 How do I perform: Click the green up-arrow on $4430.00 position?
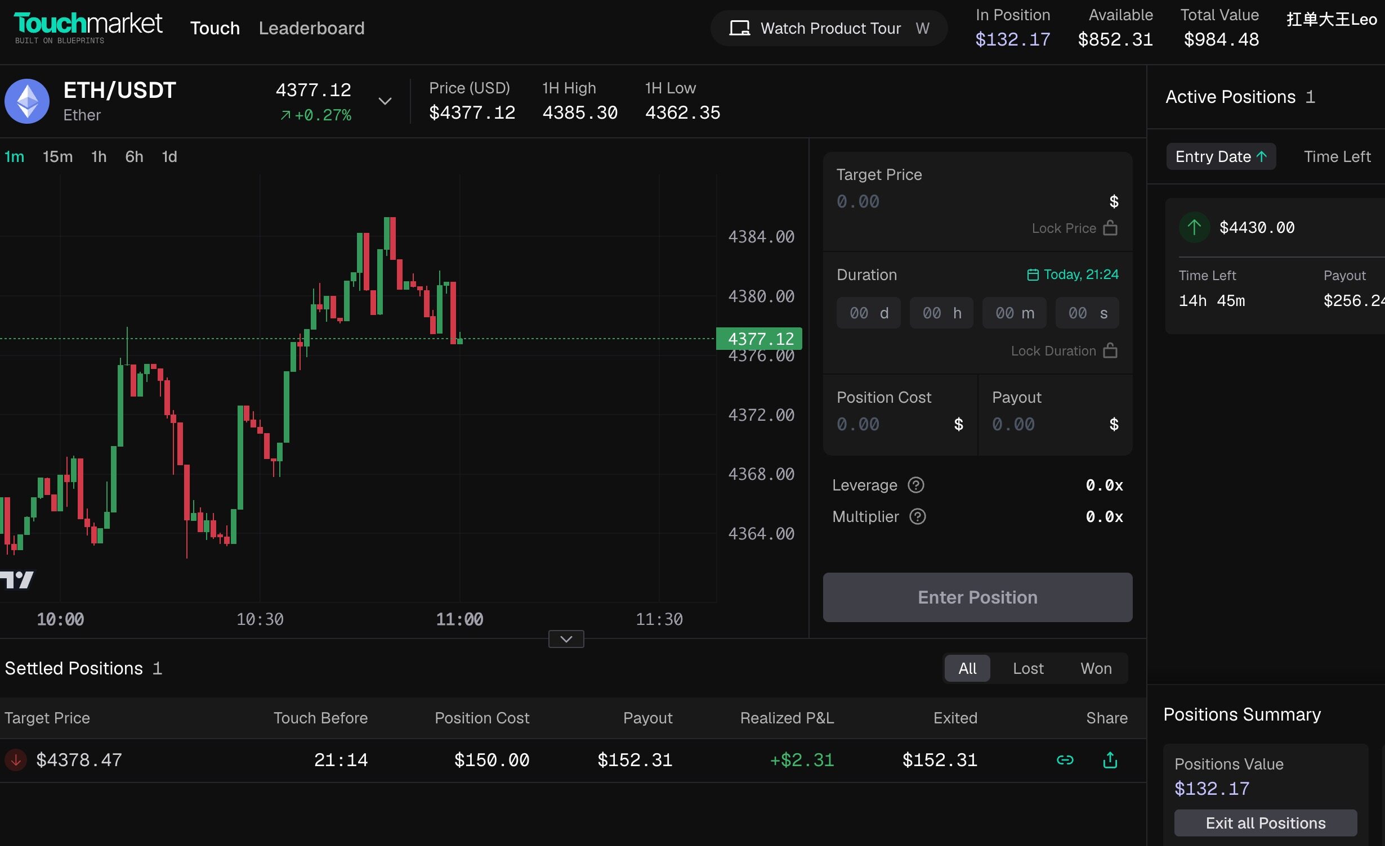1194,227
